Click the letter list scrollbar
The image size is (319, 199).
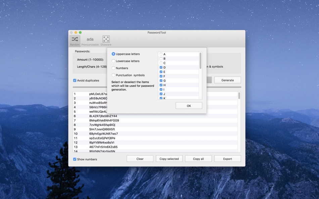[x=200, y=61]
